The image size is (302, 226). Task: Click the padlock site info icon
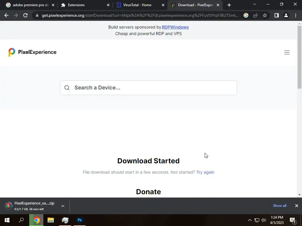click(x=37, y=15)
